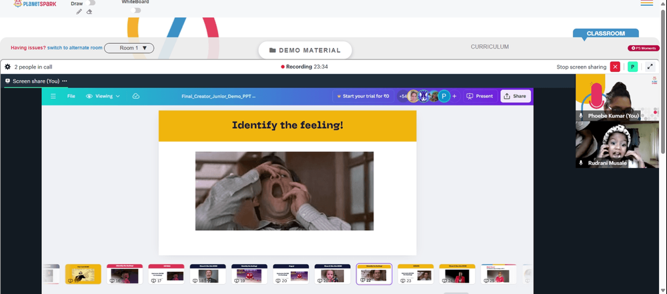Click the PlanetSpark logo

pos(36,4)
